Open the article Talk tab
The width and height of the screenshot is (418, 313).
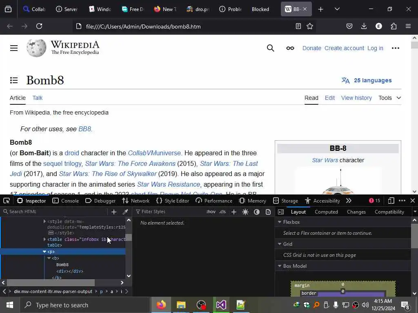[37, 98]
